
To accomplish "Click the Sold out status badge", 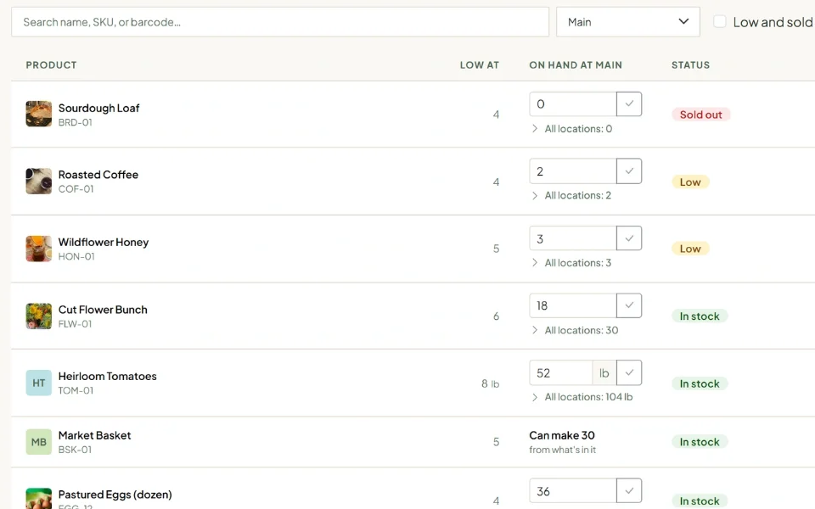I will click(700, 115).
